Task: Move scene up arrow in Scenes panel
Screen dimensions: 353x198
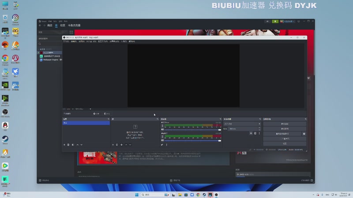Action: (78, 145)
